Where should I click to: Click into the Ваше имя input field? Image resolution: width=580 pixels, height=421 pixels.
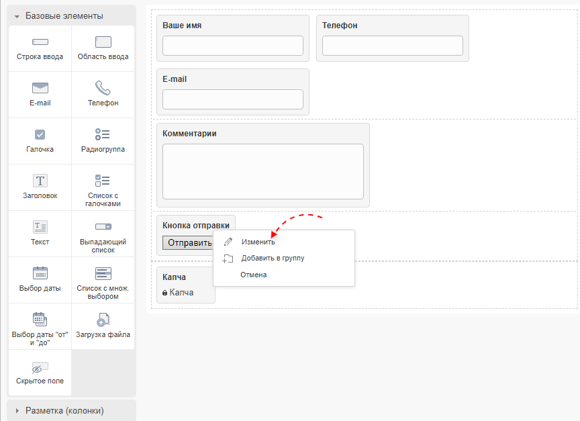click(232, 46)
